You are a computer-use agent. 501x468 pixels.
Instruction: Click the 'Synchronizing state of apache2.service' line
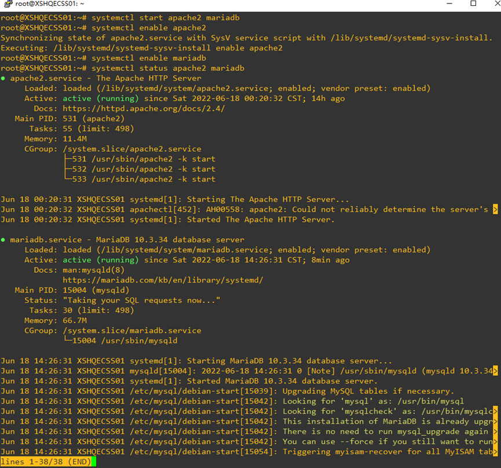click(x=246, y=38)
